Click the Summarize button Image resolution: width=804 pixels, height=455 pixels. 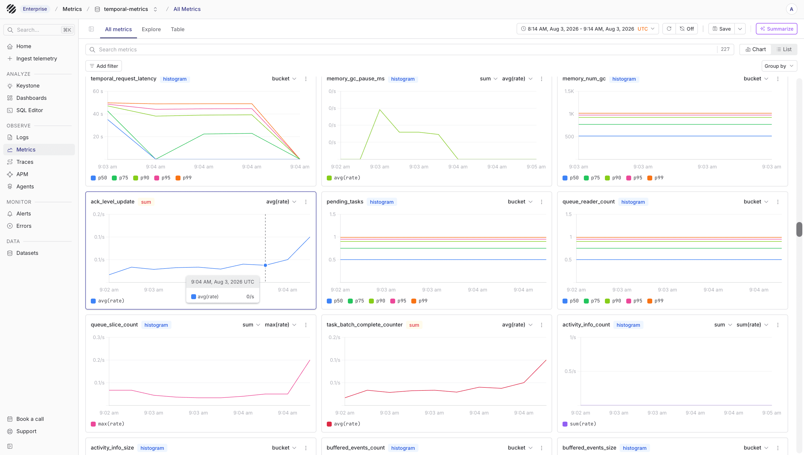(776, 29)
